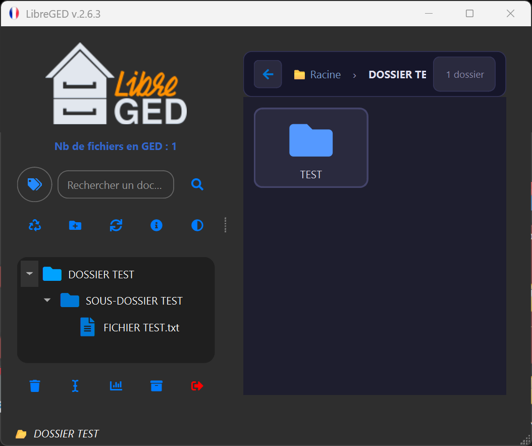Collapse the DOSSIER TEST tree node
This screenshot has height=446, width=532.
click(29, 274)
